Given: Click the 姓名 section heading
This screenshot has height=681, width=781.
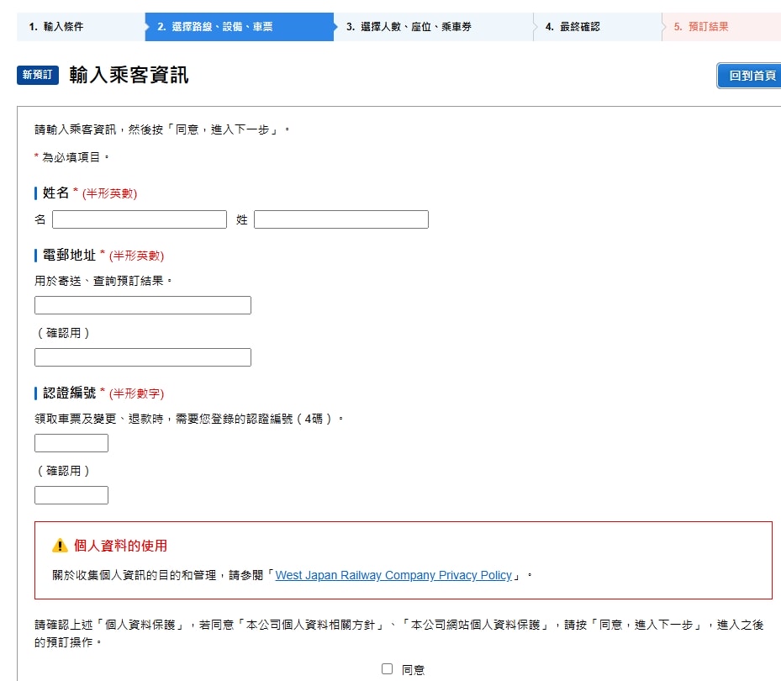Looking at the screenshot, I should point(55,193).
